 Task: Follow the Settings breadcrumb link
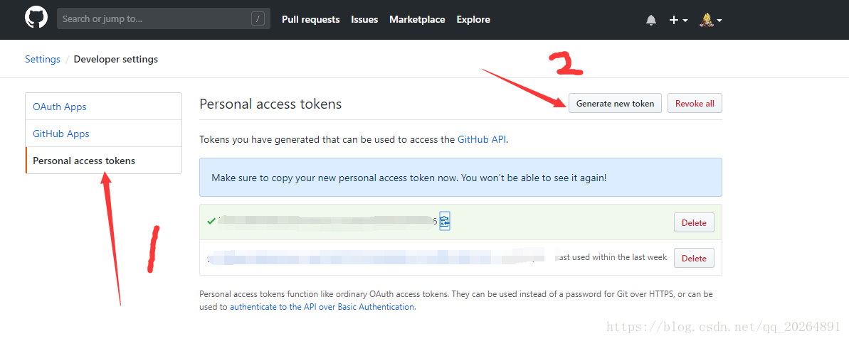(42, 59)
